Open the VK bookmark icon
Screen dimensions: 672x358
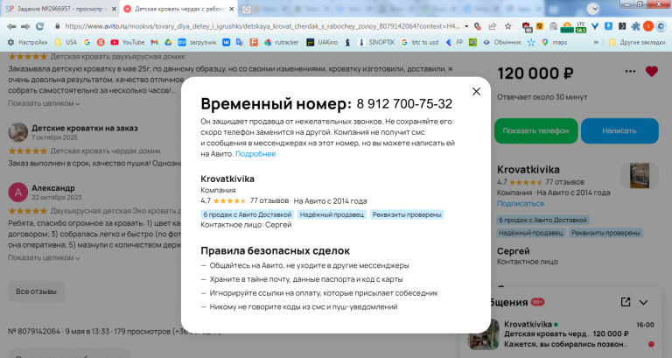226,42
